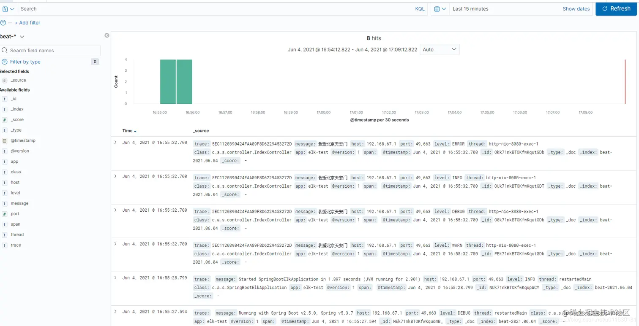Screen dimensions: 639x326
Task: Expand the DEBUG http-nio-8080-exec-1 log row
Action: 115,210
